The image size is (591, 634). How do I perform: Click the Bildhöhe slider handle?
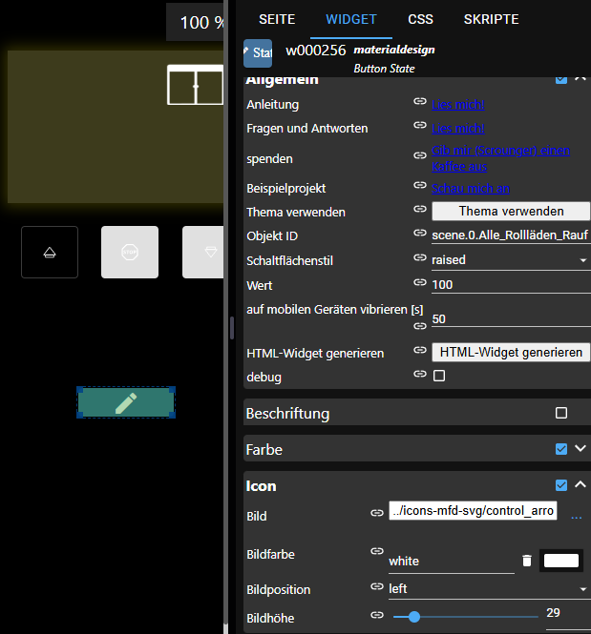[414, 617]
